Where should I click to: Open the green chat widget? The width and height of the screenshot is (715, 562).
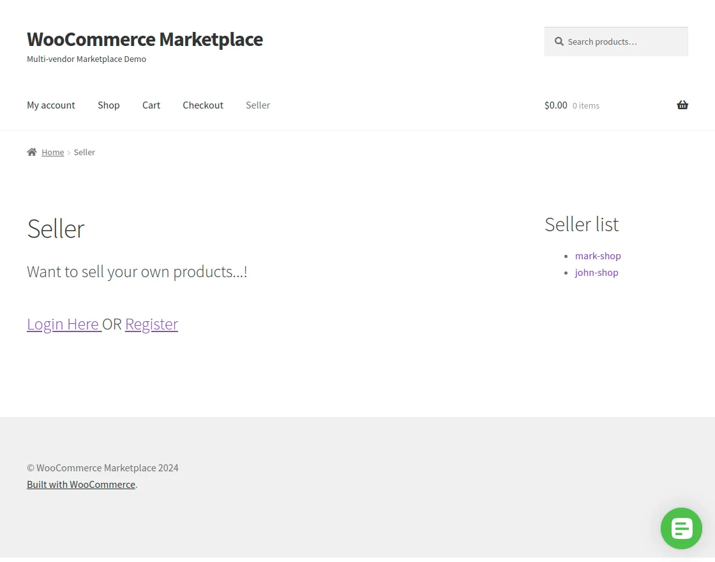pos(681,528)
